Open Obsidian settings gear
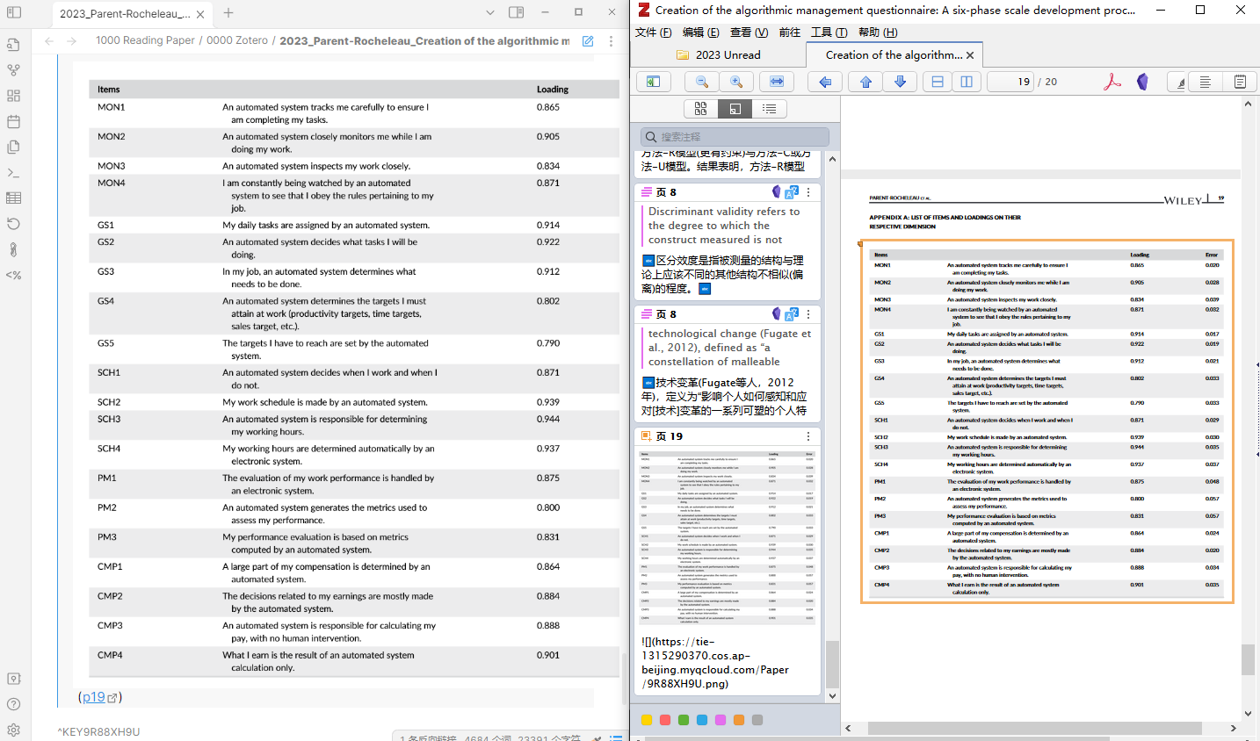The image size is (1260, 741). tap(13, 730)
